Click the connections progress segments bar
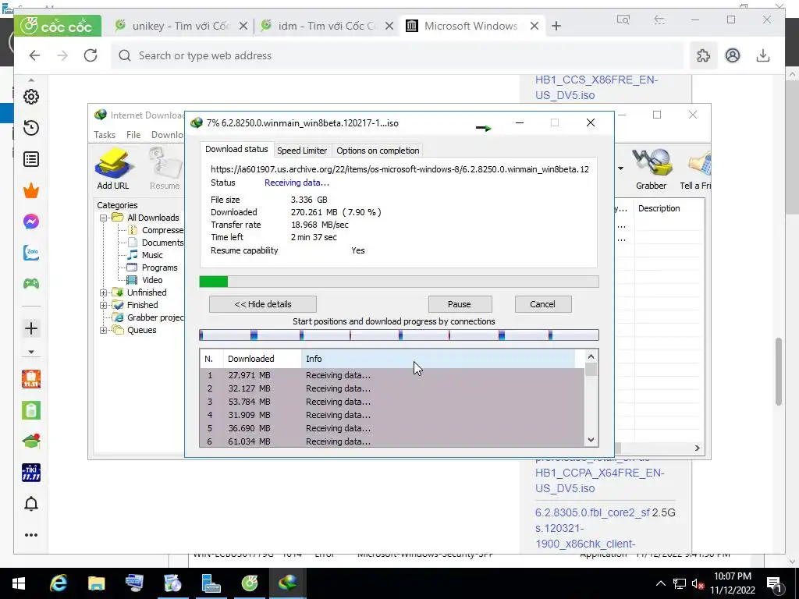Image resolution: width=799 pixels, height=599 pixels. (399, 335)
